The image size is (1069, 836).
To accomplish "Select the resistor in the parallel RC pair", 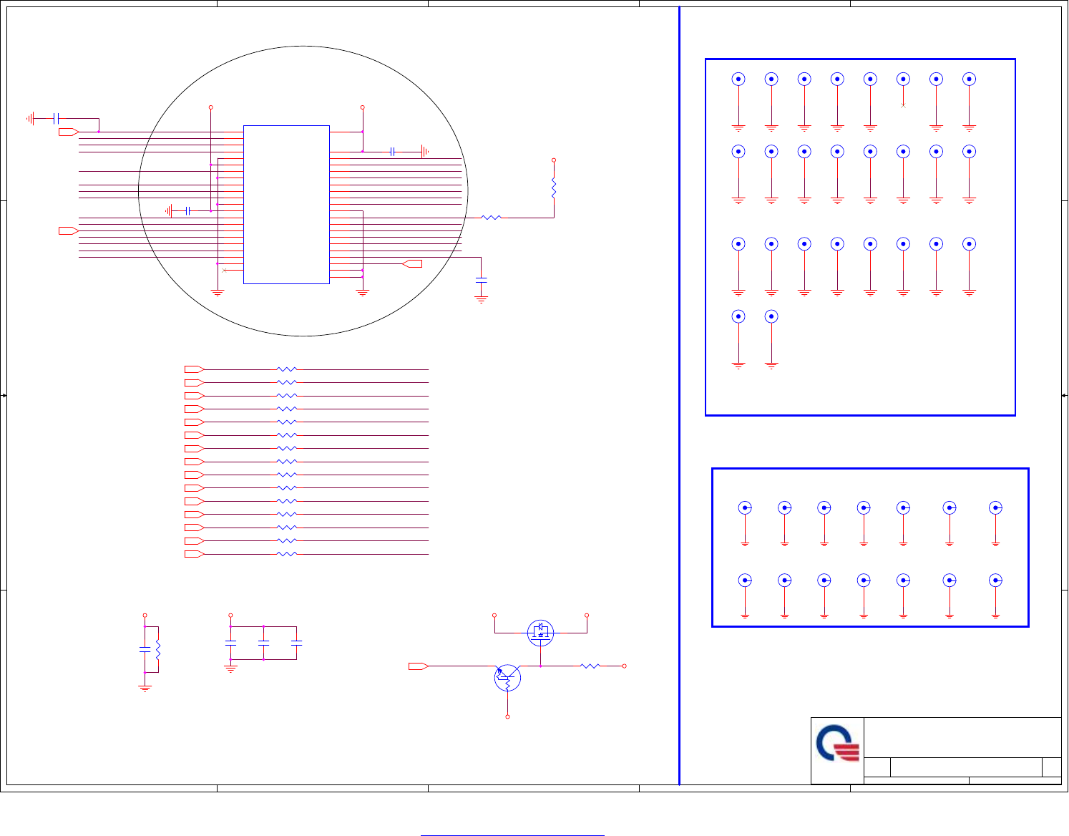I will (x=158, y=649).
